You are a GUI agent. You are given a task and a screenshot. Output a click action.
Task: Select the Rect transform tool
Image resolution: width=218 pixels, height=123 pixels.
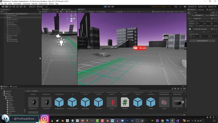[17, 6]
